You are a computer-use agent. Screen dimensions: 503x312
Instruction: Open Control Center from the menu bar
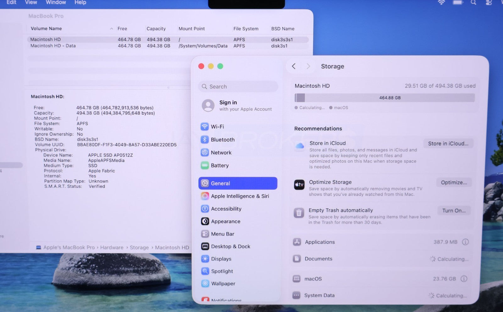coord(489,3)
